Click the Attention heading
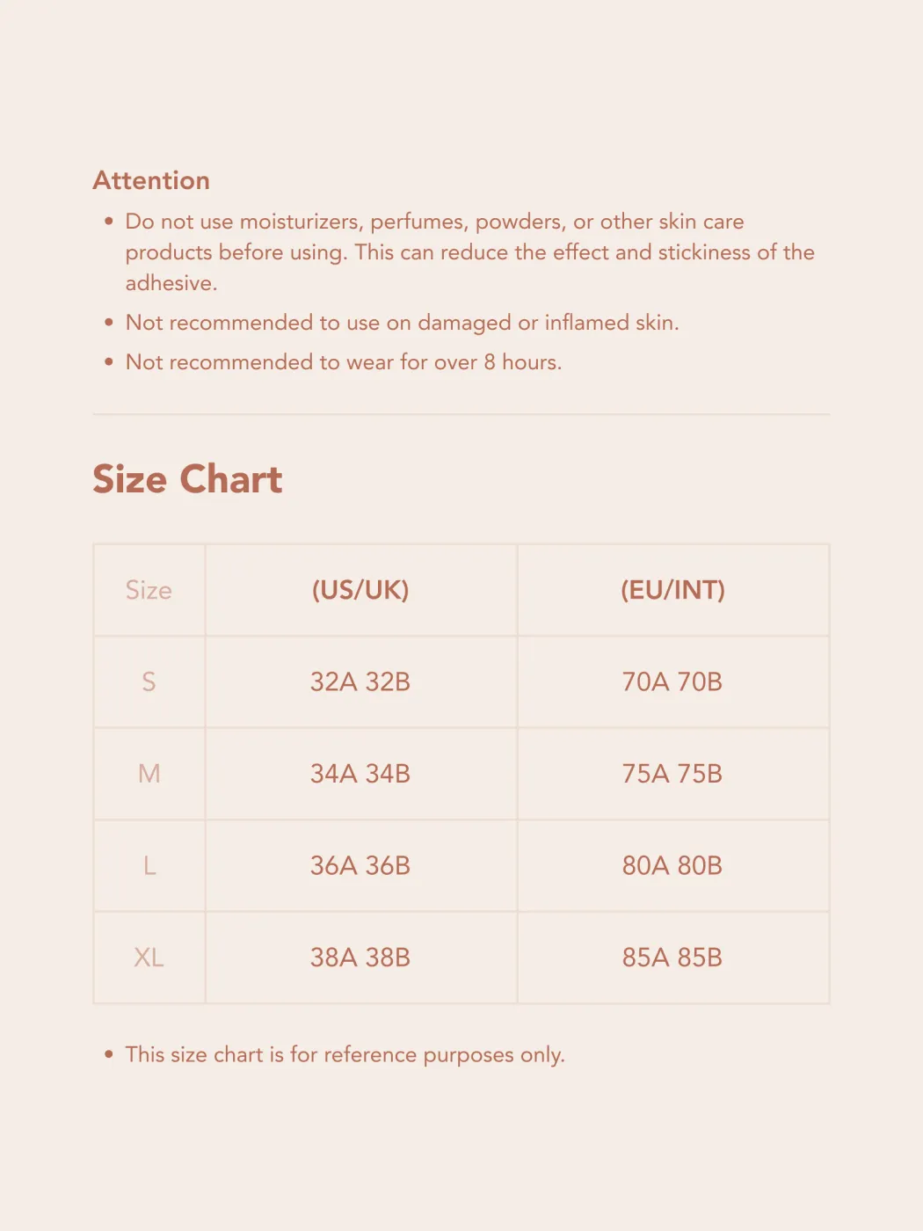 151,180
